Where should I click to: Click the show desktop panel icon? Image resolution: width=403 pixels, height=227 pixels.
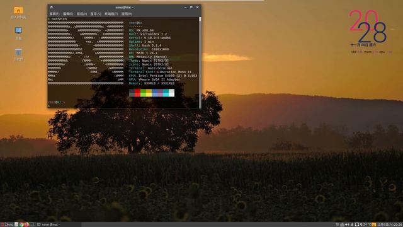coord(32,224)
